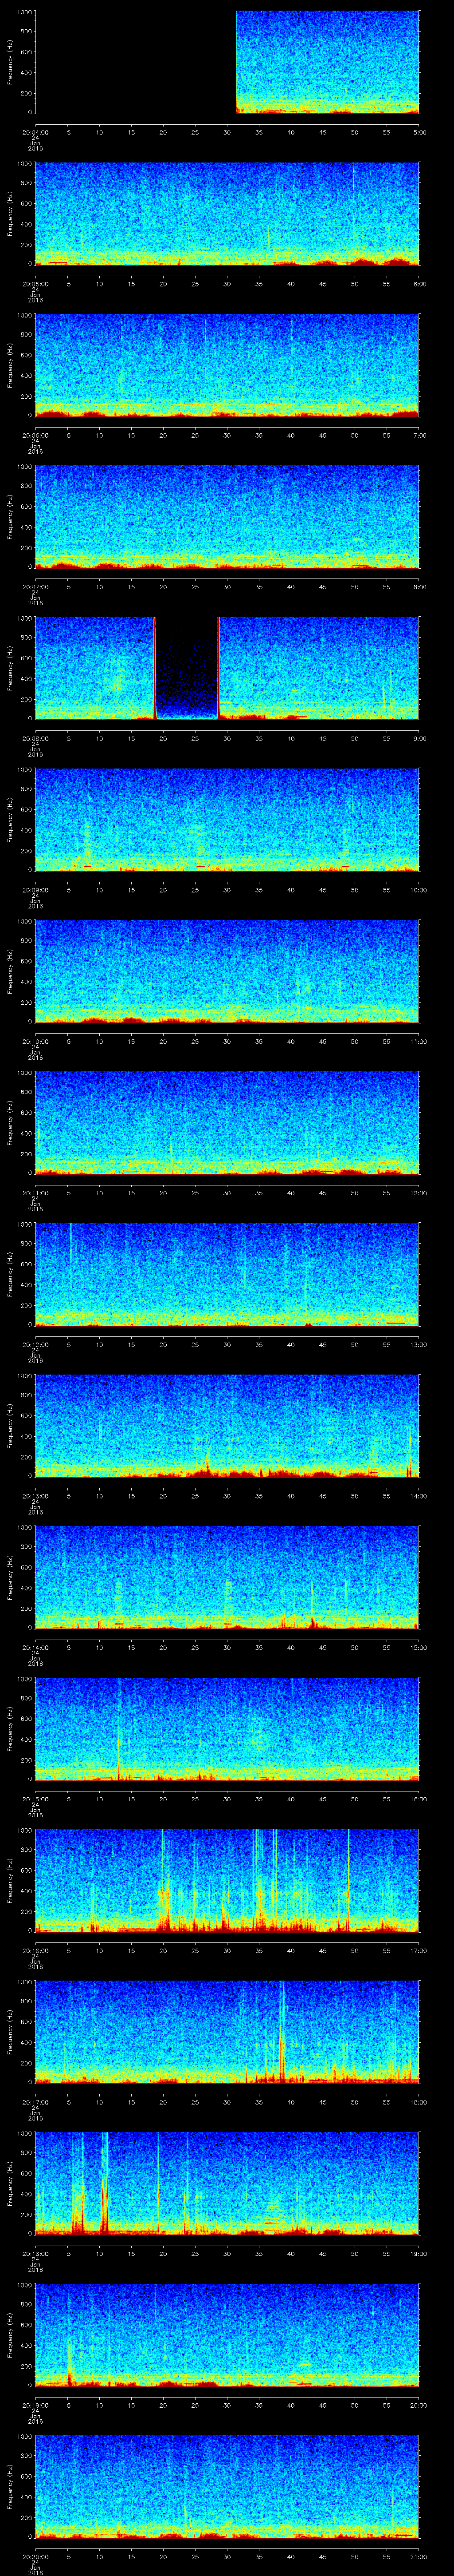Click the '20:18:00' time axis label
The width and height of the screenshot is (454, 2576).
[35, 2254]
